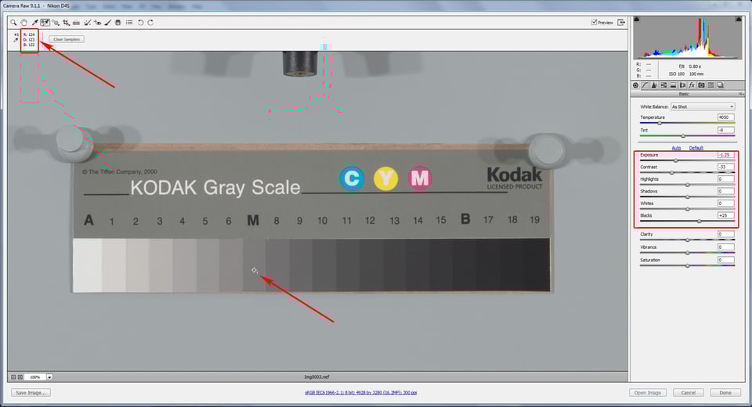The image size is (752, 407).
Task: Click the Open Image button
Action: coord(648,393)
